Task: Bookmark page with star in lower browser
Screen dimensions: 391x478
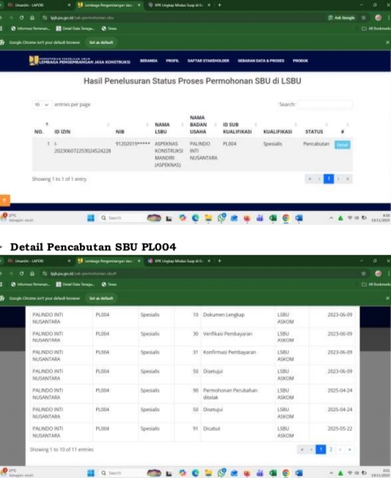Action: click(x=364, y=273)
